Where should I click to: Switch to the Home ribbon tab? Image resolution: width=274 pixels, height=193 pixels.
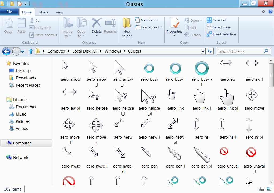pyautogui.click(x=27, y=12)
